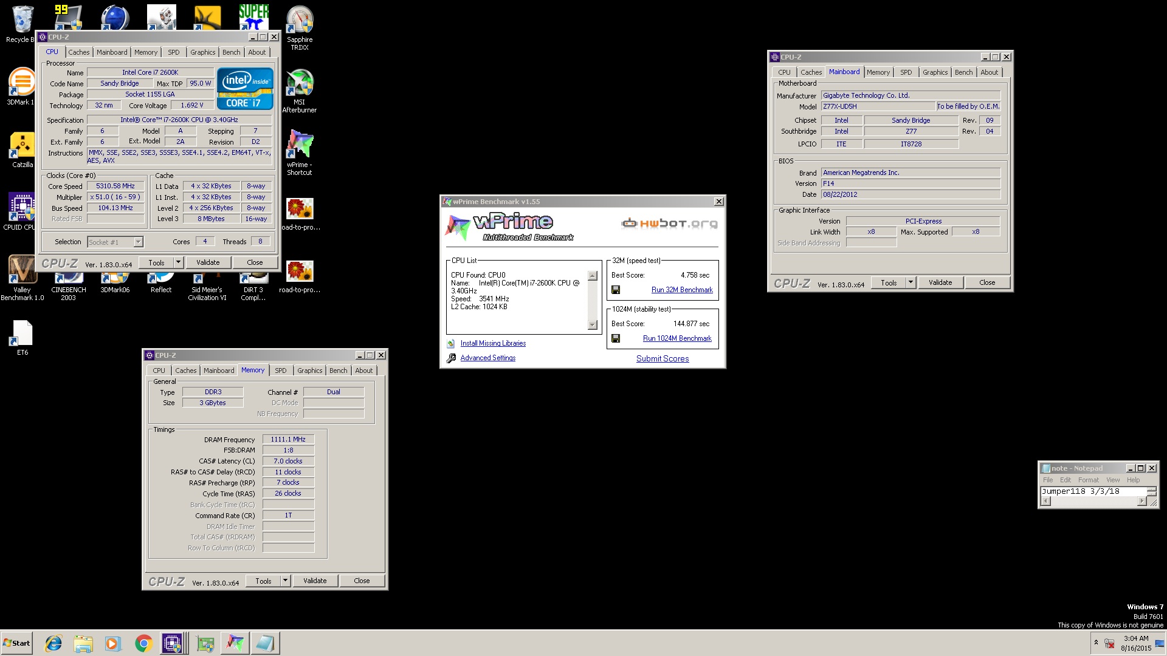Open SPD tab in Memory CPU-Z window
Viewport: 1167px width, 656px height.
280,371
